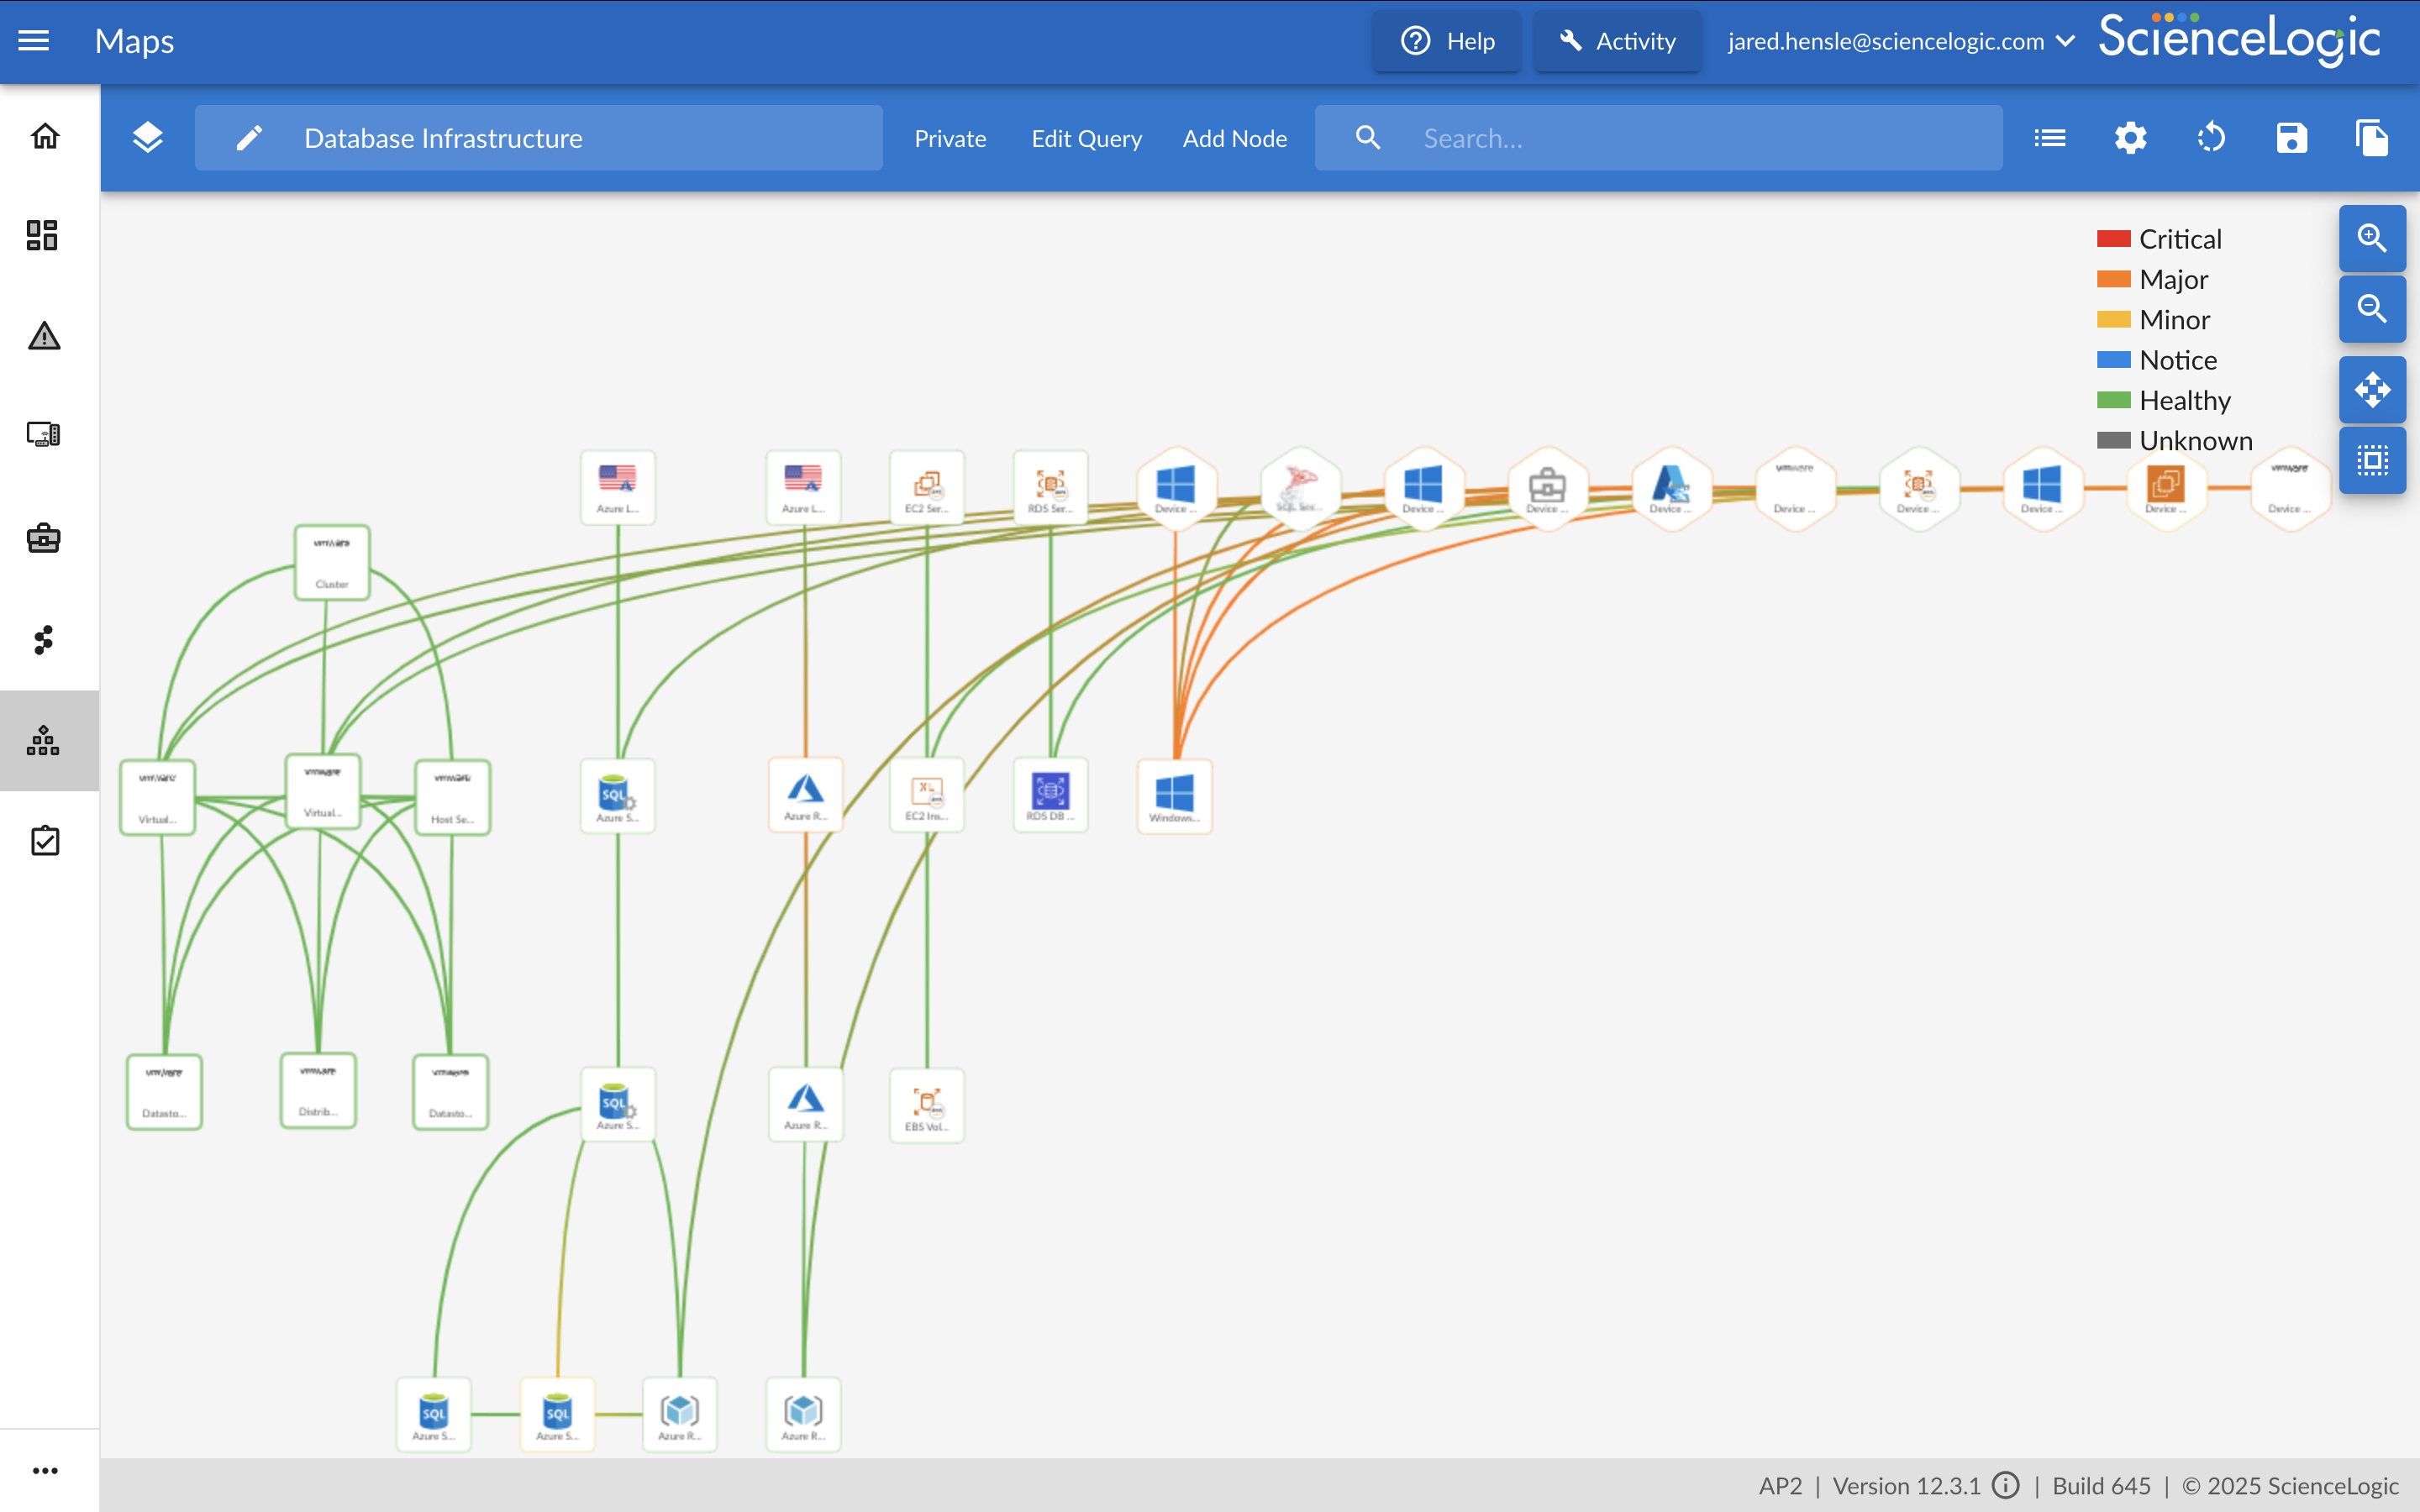Click the Major orange legend swatch
The height and width of the screenshot is (1512, 2420).
tap(2113, 279)
